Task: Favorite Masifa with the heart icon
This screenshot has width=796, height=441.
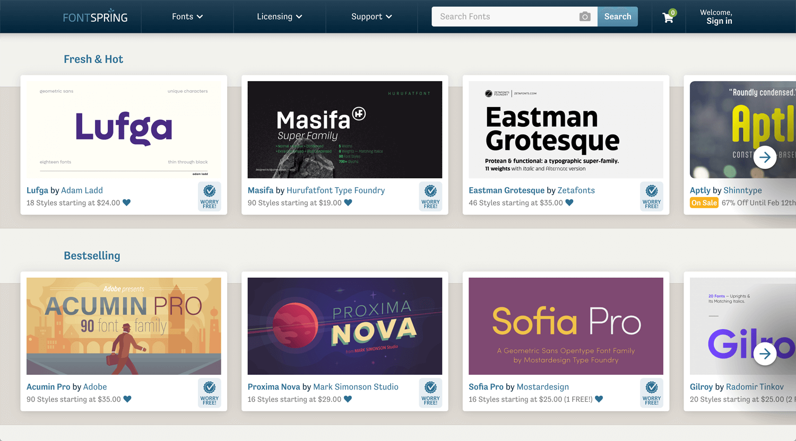Action: 348,202
